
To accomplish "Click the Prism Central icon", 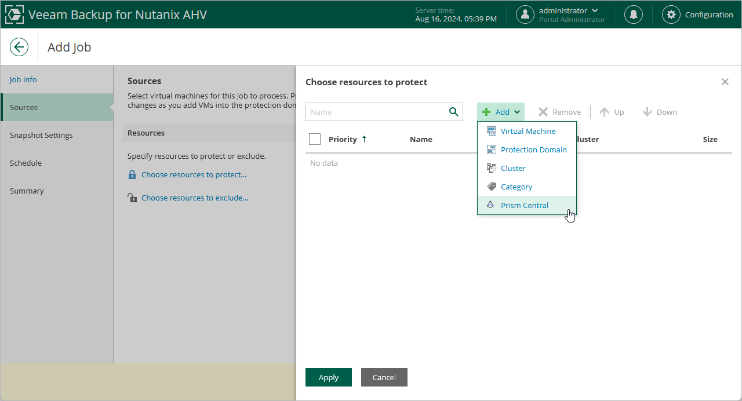I will point(490,205).
